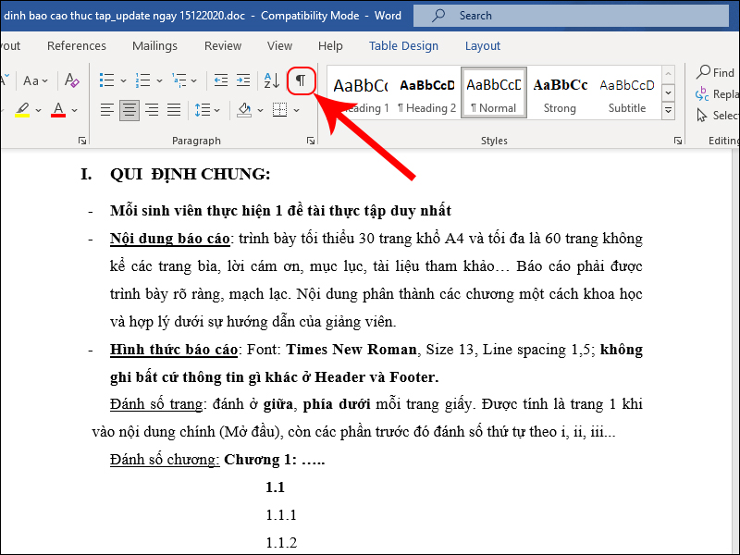
Task: Toggle Align Left button
Action: (107, 110)
